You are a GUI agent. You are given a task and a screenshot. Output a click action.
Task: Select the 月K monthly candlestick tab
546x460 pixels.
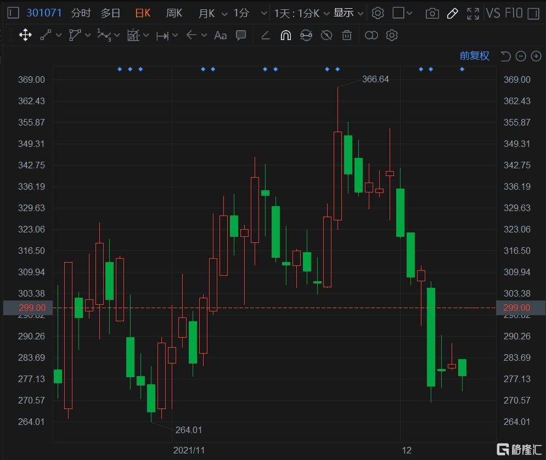point(206,13)
